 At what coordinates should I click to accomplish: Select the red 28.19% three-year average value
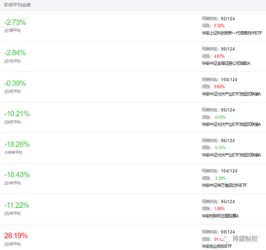point(16,236)
